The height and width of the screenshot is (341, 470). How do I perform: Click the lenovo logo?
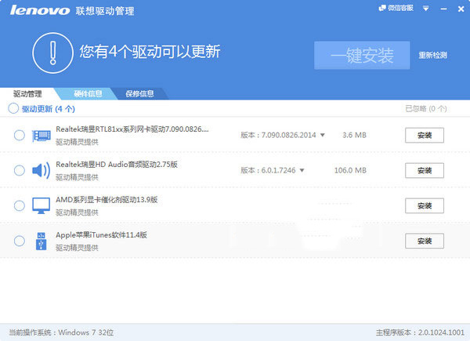coord(40,10)
